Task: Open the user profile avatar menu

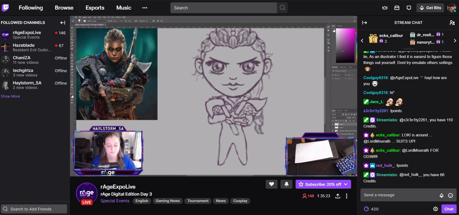Action: (452, 8)
